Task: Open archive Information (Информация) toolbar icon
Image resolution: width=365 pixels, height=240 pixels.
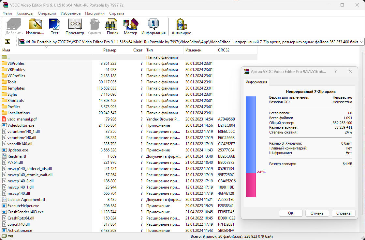Action: (153, 24)
